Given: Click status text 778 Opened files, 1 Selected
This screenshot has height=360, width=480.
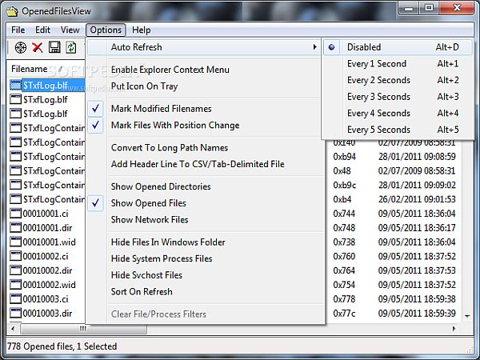Looking at the screenshot, I should click(62, 346).
